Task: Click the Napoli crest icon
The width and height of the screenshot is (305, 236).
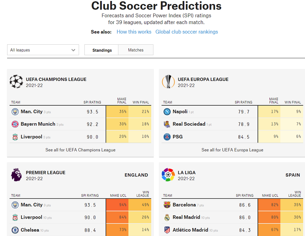Action: [167, 112]
